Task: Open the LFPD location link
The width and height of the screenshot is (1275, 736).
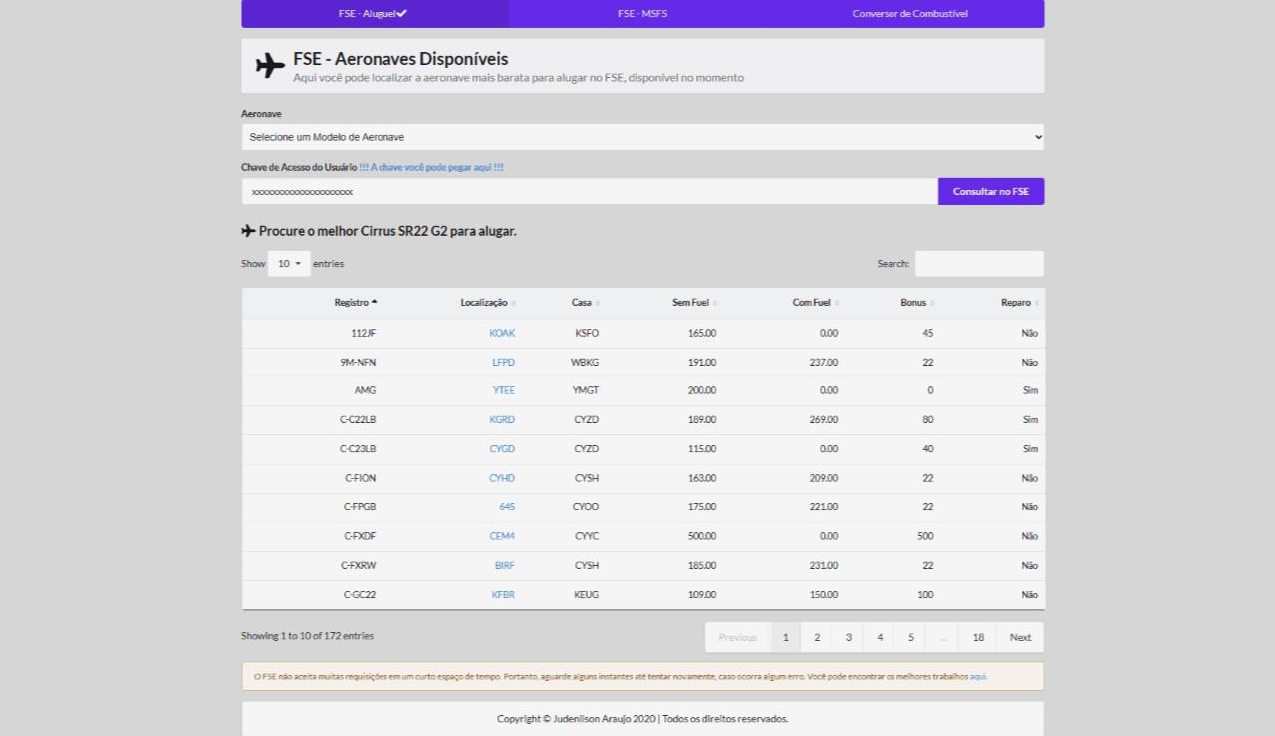Action: coord(503,362)
